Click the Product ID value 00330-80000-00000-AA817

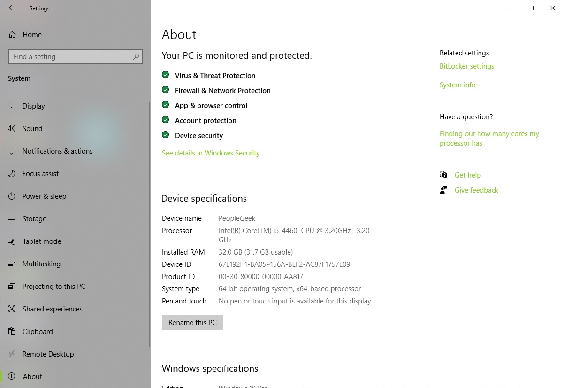tap(261, 277)
